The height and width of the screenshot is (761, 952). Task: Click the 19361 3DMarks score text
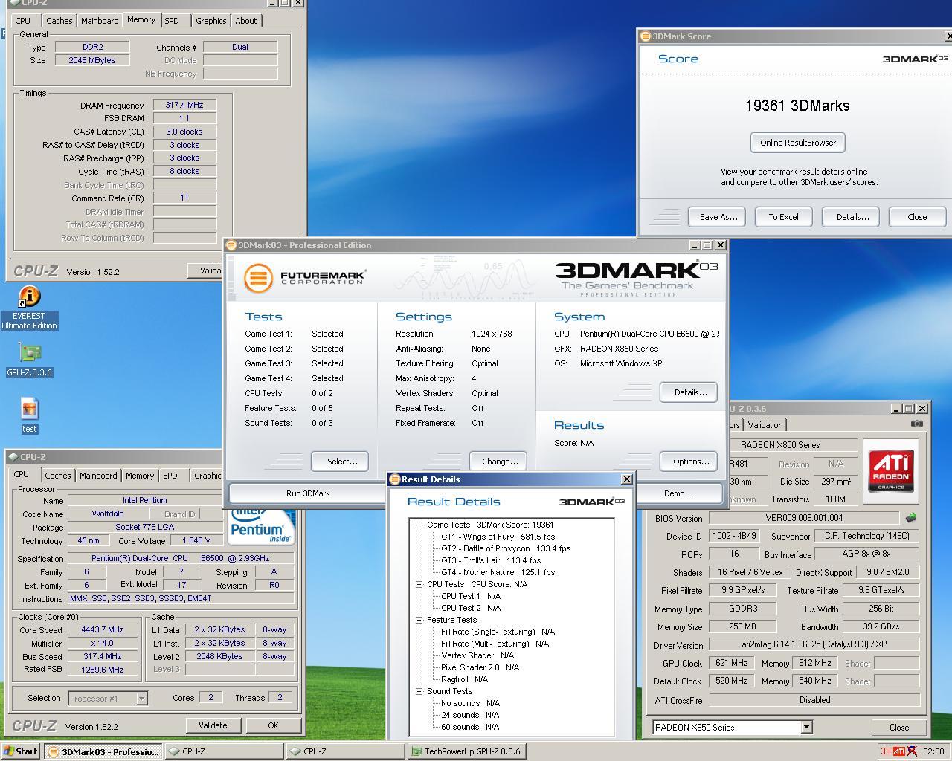pyautogui.click(x=797, y=106)
